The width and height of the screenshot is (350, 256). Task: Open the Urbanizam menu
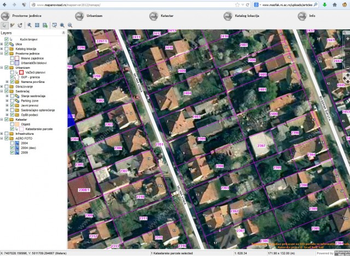click(93, 16)
